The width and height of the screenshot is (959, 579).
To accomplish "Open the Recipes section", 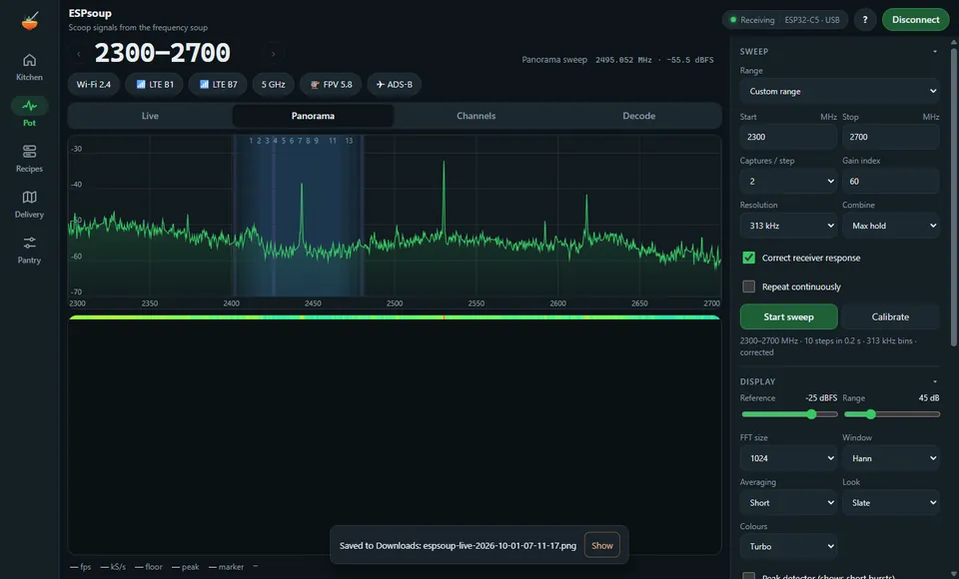I will click(x=29, y=159).
